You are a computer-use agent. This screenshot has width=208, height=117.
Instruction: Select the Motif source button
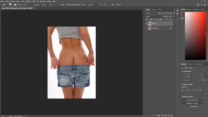click(x=50, y=5)
